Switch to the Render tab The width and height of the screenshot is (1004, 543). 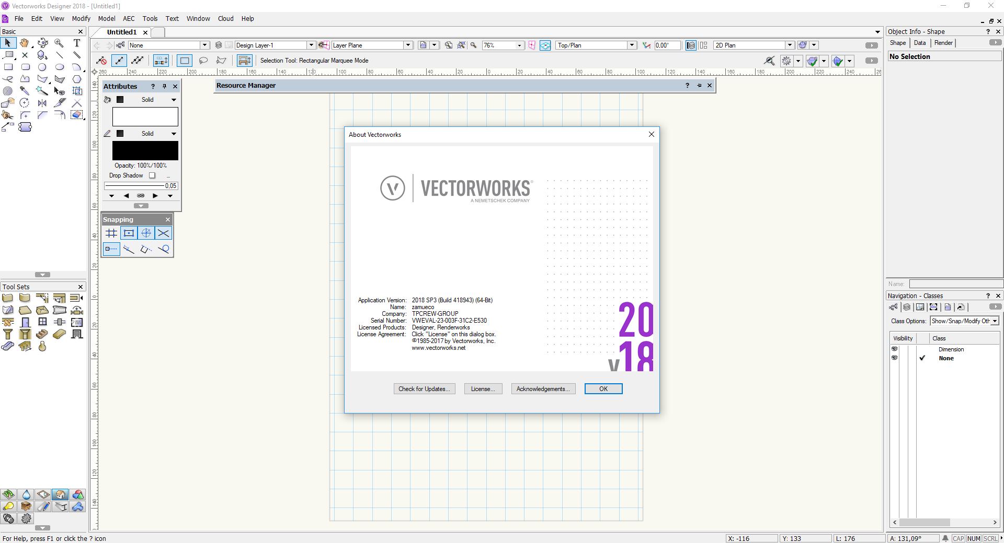click(x=943, y=43)
